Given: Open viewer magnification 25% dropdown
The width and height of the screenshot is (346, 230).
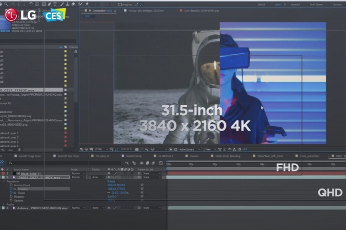Looking at the screenshot, I should pos(101,149).
